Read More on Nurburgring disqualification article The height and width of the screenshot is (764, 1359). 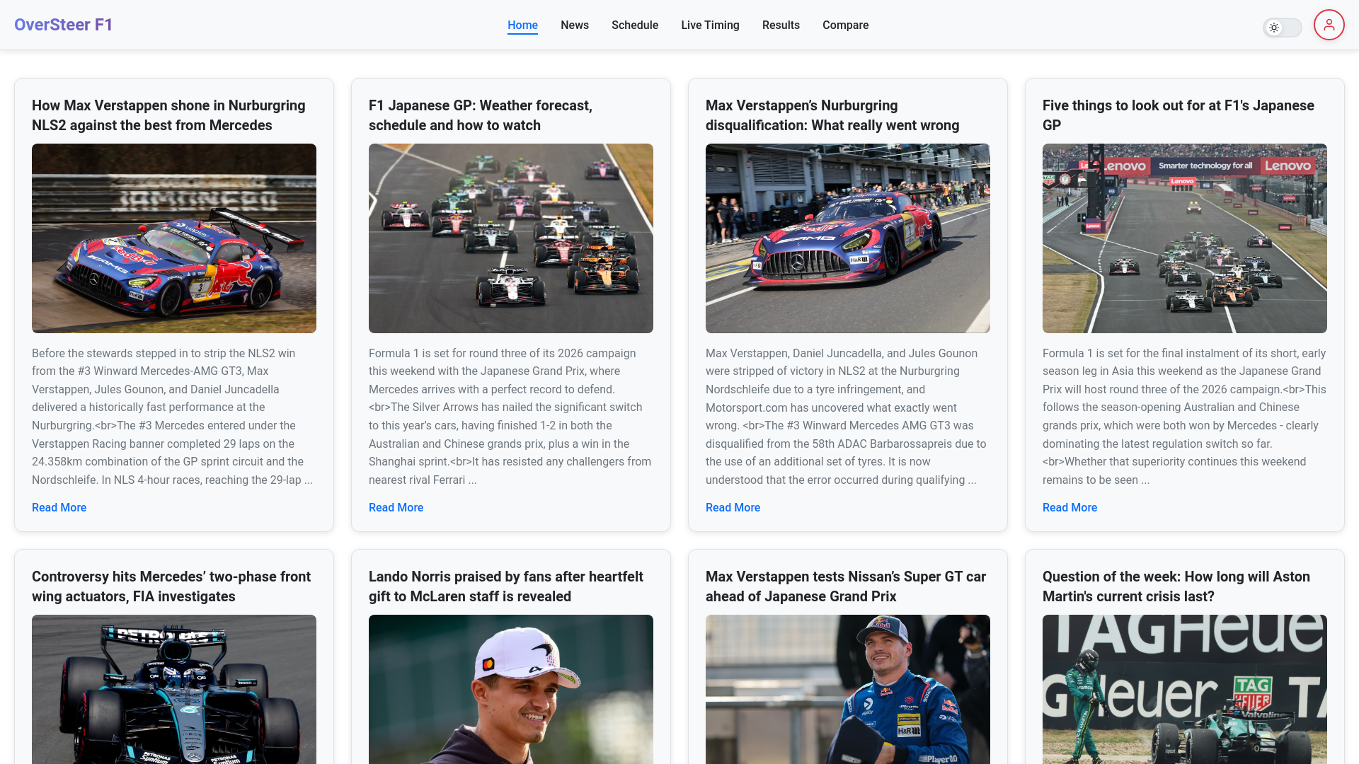(x=733, y=507)
